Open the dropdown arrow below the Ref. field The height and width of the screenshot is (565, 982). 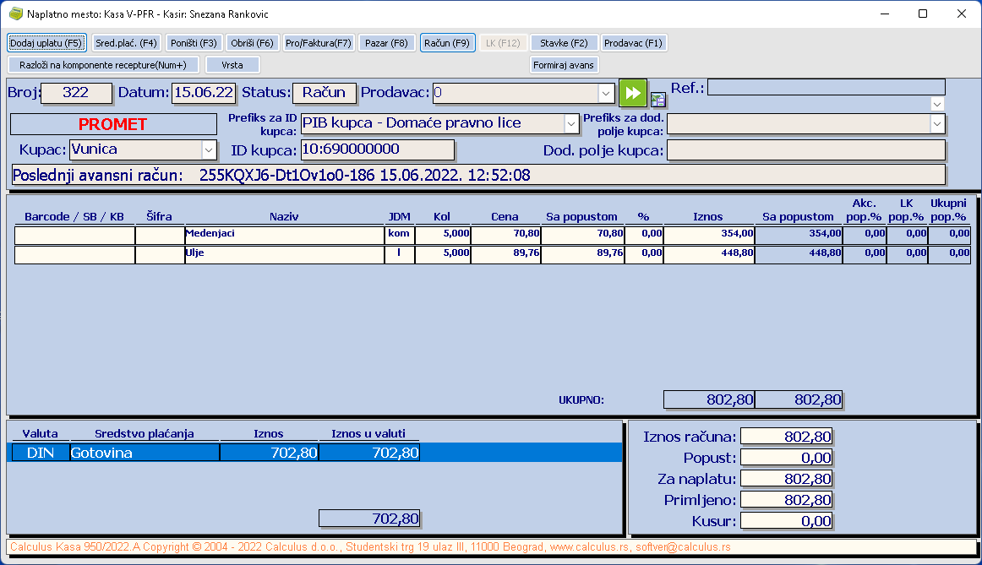937,104
